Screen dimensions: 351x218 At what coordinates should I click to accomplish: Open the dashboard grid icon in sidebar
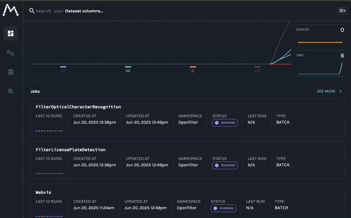click(10, 33)
